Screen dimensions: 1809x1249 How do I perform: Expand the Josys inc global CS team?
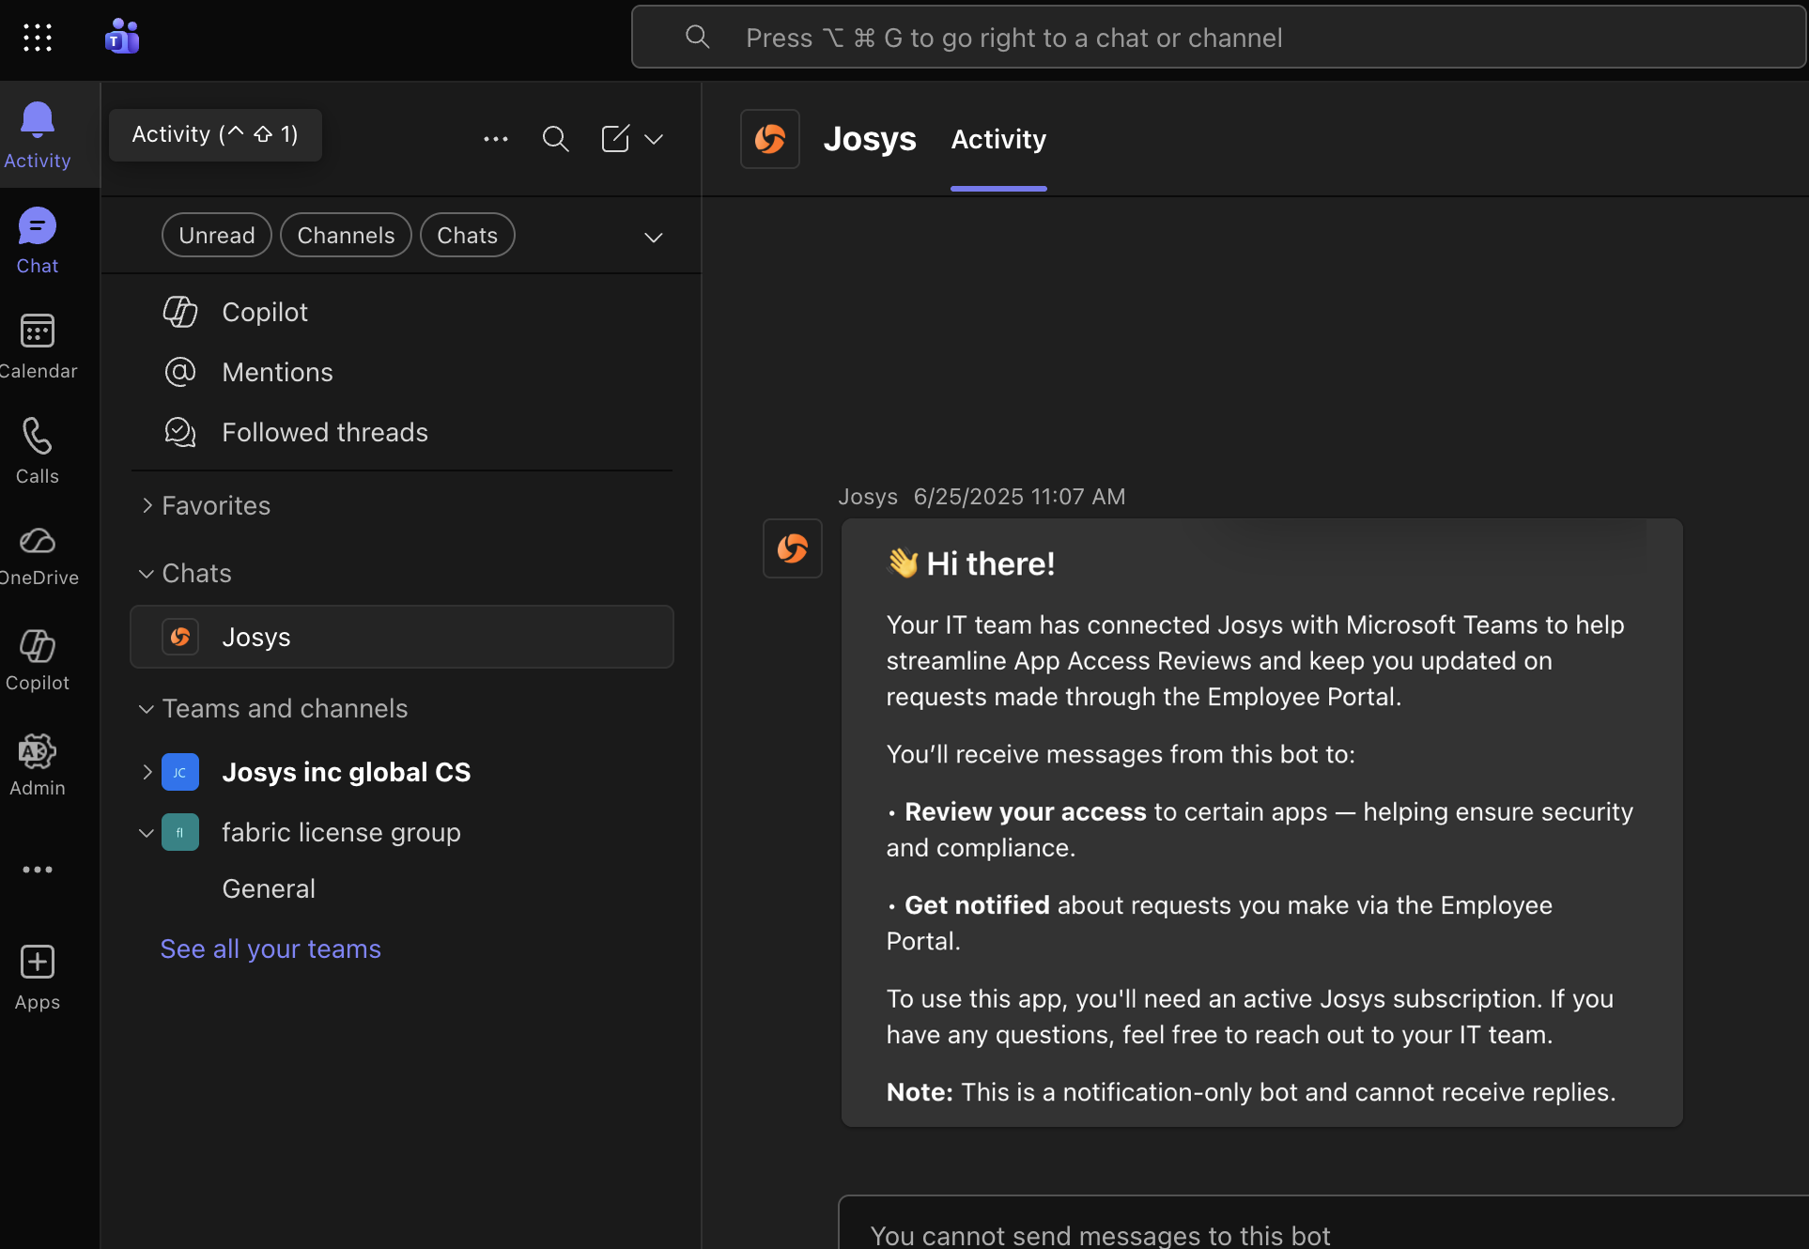tap(147, 772)
